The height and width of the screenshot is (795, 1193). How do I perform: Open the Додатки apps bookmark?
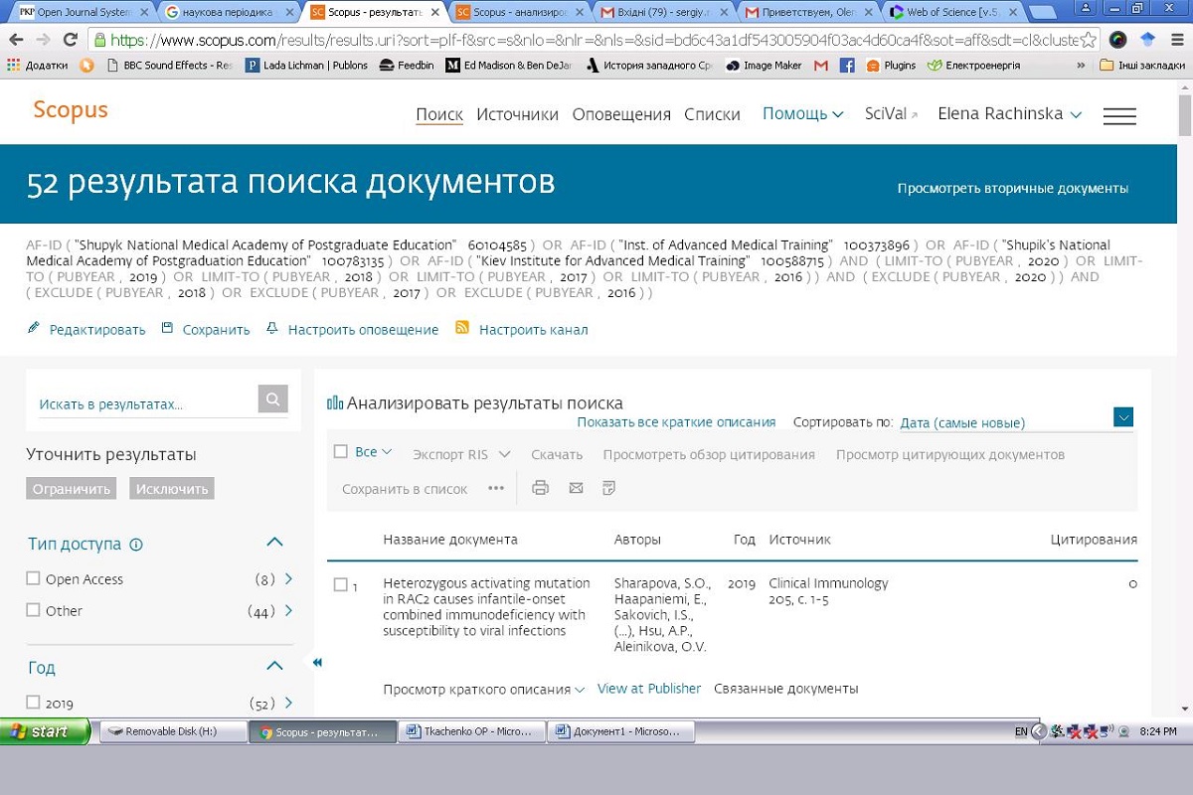pos(37,66)
